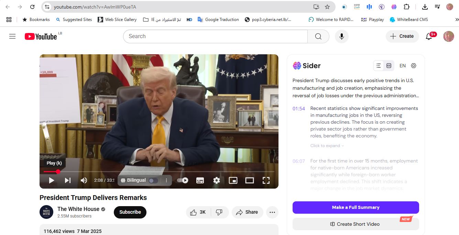
Task: Click the Make a Full Summary button
Action: click(356, 208)
